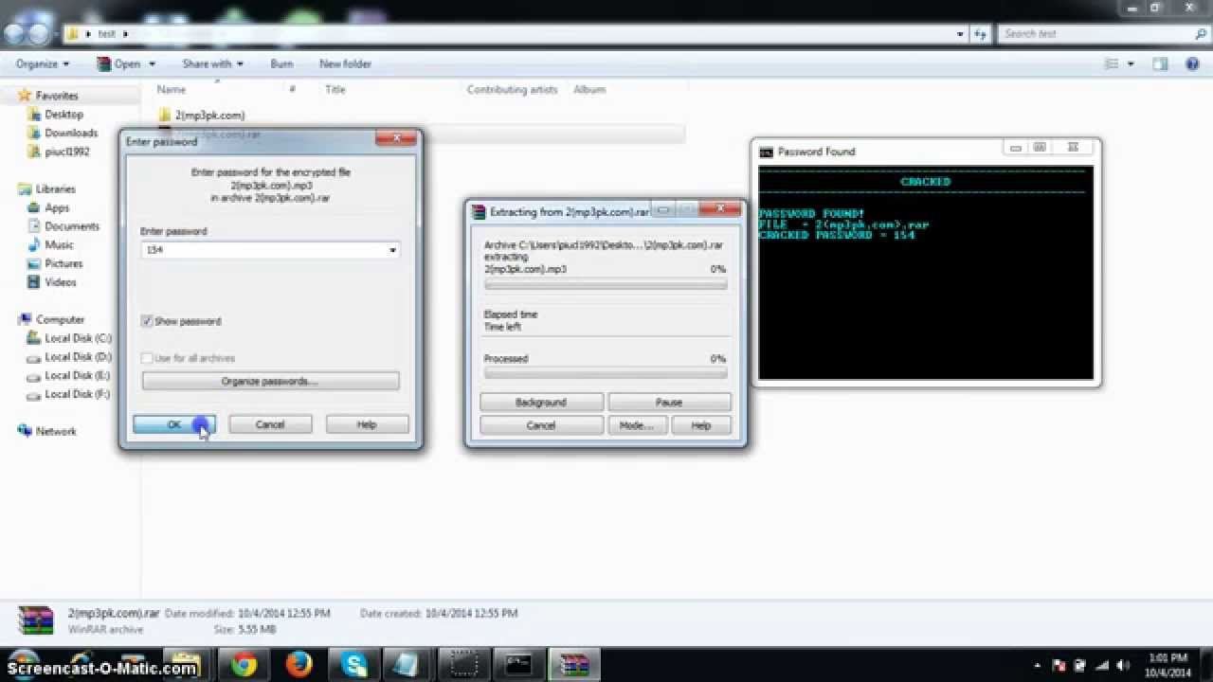Expand the view options dropdown arrow
The width and height of the screenshot is (1213, 682).
[x=1131, y=64]
